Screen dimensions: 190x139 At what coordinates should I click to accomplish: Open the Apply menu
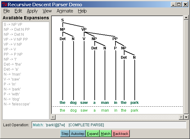[x=32, y=11]
